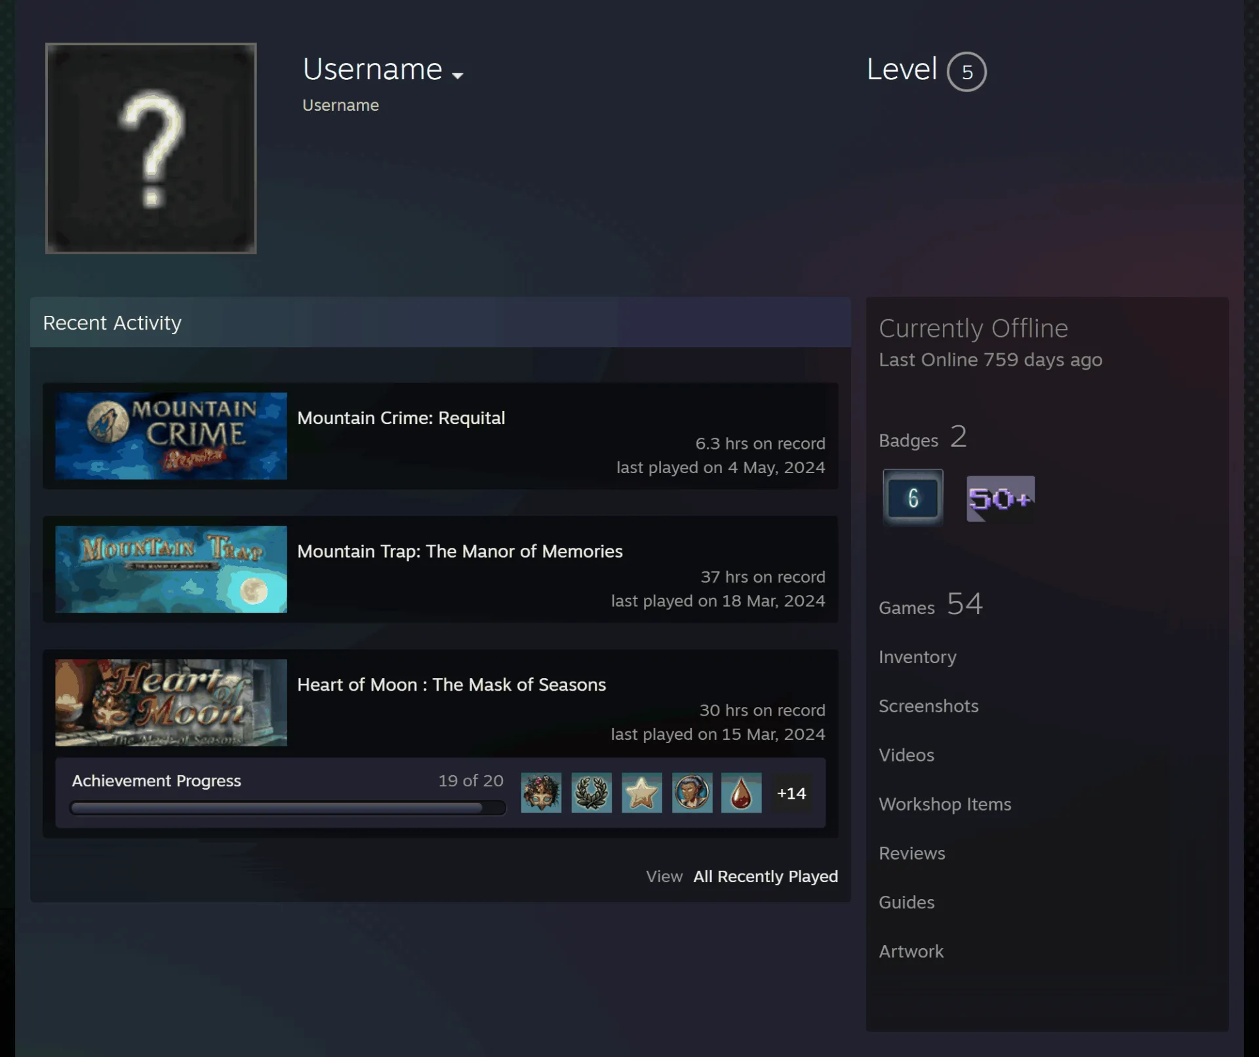This screenshot has height=1057, width=1259.
Task: Click 'last played on 15 Mar, 2024'
Action: coord(718,734)
